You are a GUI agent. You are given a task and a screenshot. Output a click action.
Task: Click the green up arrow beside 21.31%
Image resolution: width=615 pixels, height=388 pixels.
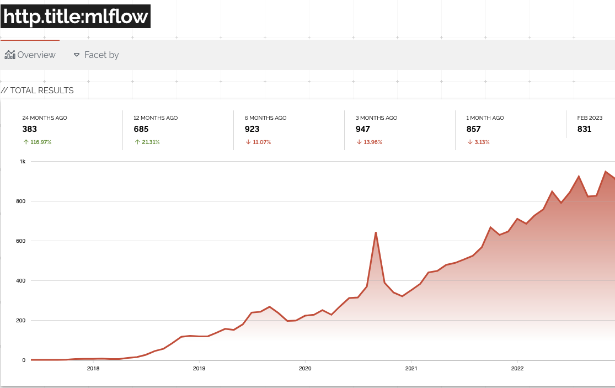point(137,142)
